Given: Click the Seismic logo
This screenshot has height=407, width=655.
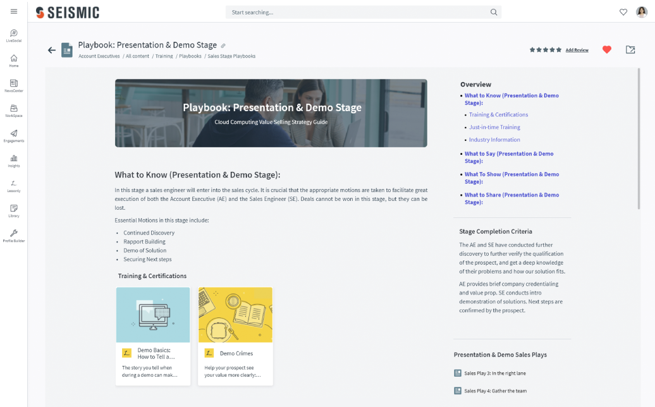Looking at the screenshot, I should (x=68, y=13).
